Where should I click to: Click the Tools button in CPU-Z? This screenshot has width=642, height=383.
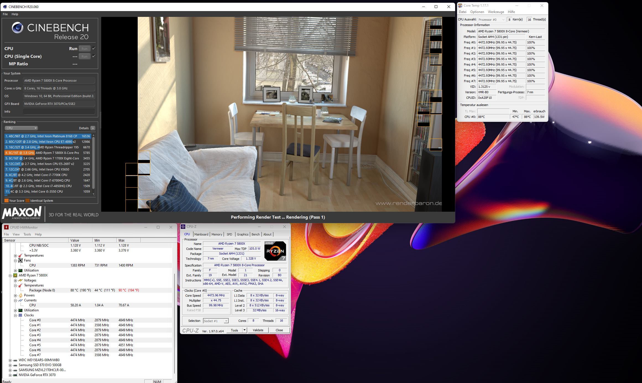point(234,330)
